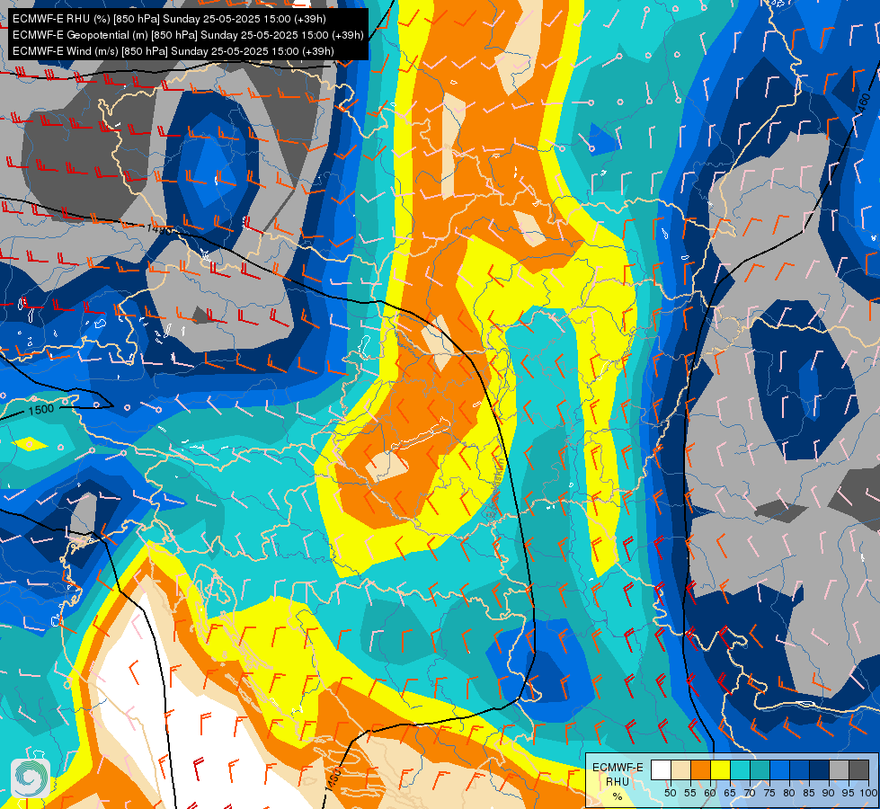Select the dark gray 95-100 legend swatch

pyautogui.click(x=858, y=770)
